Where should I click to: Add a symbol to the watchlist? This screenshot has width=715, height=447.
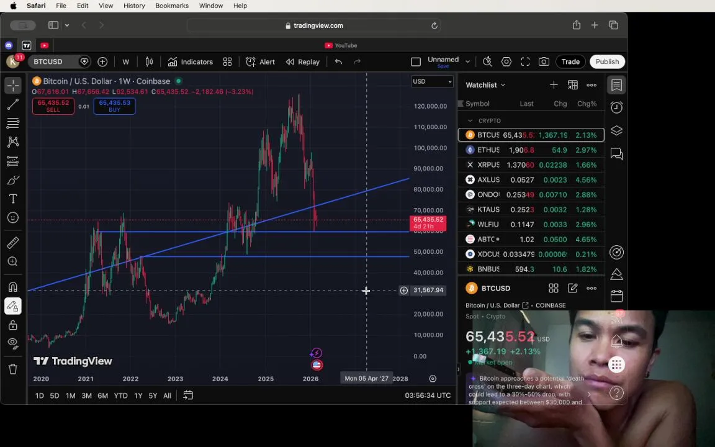click(554, 85)
